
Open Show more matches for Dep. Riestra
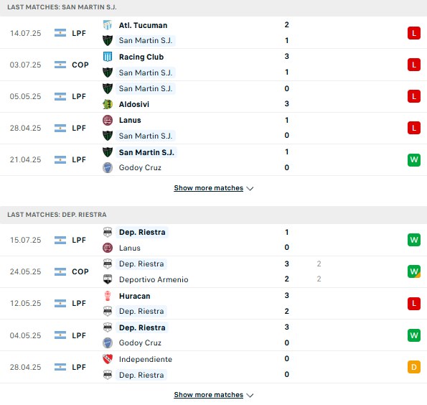pyautogui.click(x=209, y=395)
